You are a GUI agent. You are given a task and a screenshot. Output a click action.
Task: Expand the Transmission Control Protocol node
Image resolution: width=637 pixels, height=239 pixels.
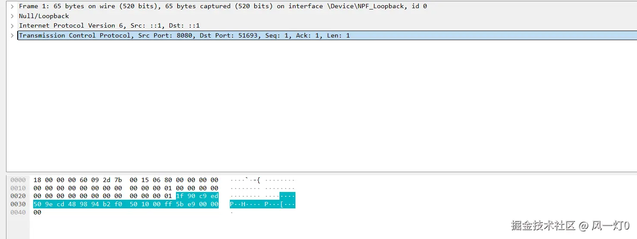click(12, 35)
